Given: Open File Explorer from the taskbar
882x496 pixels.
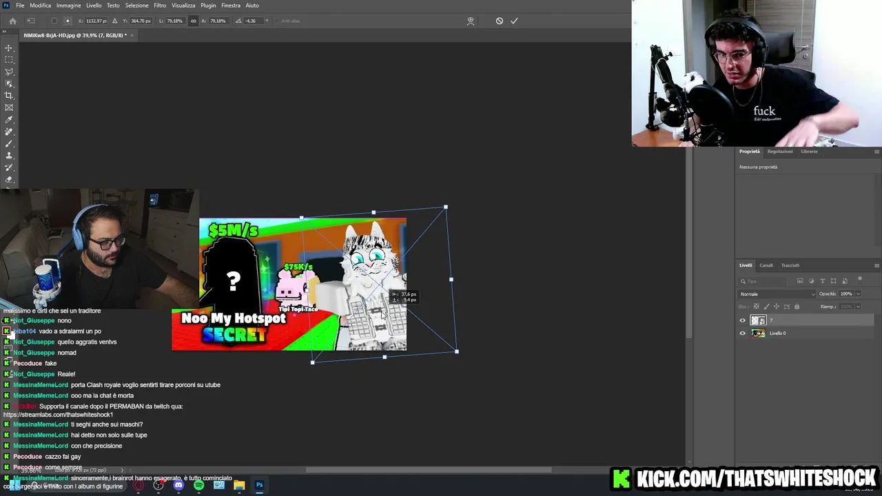Looking at the screenshot, I should 238,485.
